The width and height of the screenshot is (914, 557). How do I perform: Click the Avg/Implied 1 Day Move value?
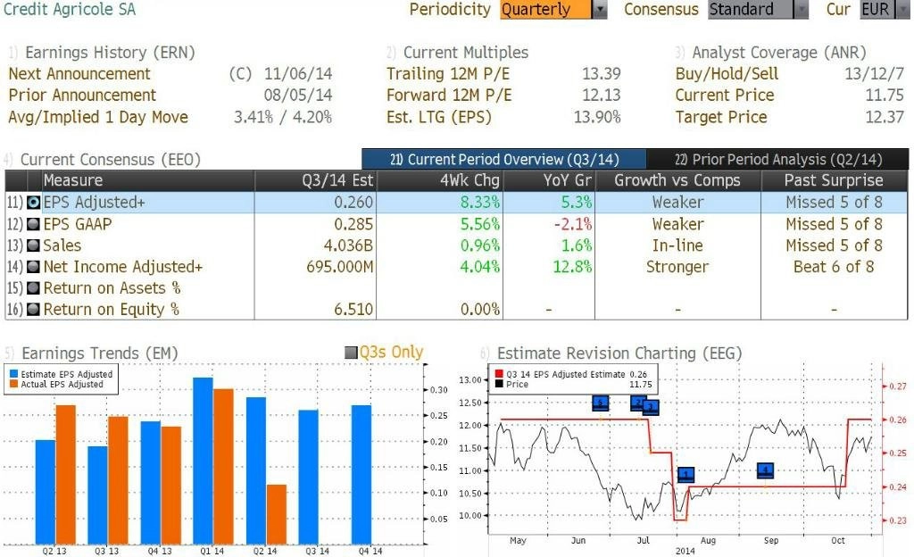(x=283, y=117)
